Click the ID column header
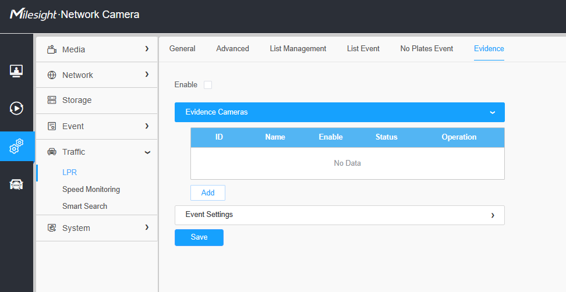 tap(219, 137)
